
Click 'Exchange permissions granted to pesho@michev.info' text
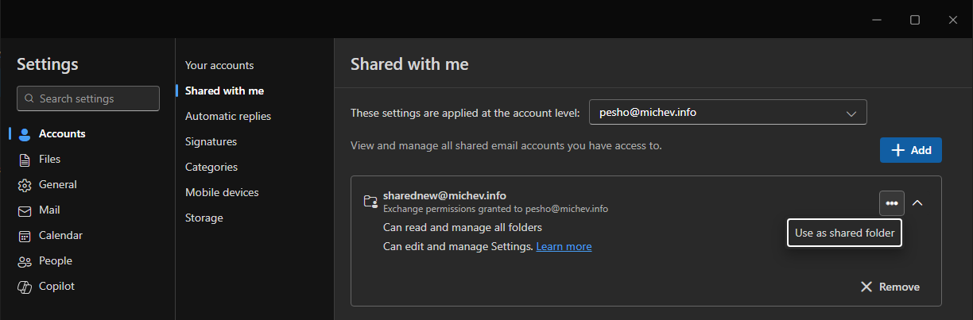(x=495, y=209)
